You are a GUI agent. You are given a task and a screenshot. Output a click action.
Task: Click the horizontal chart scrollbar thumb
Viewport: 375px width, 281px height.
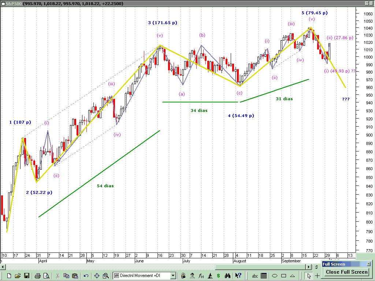click(x=261, y=267)
